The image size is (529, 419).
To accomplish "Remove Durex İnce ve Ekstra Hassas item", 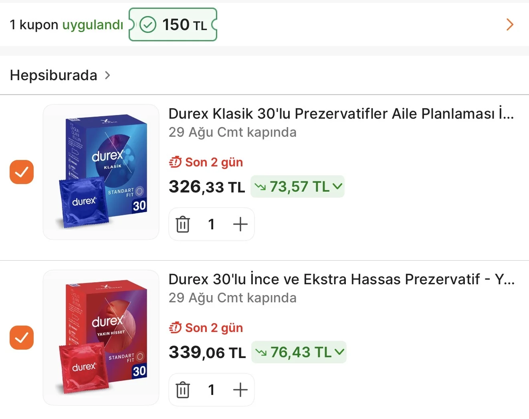I will click(183, 390).
